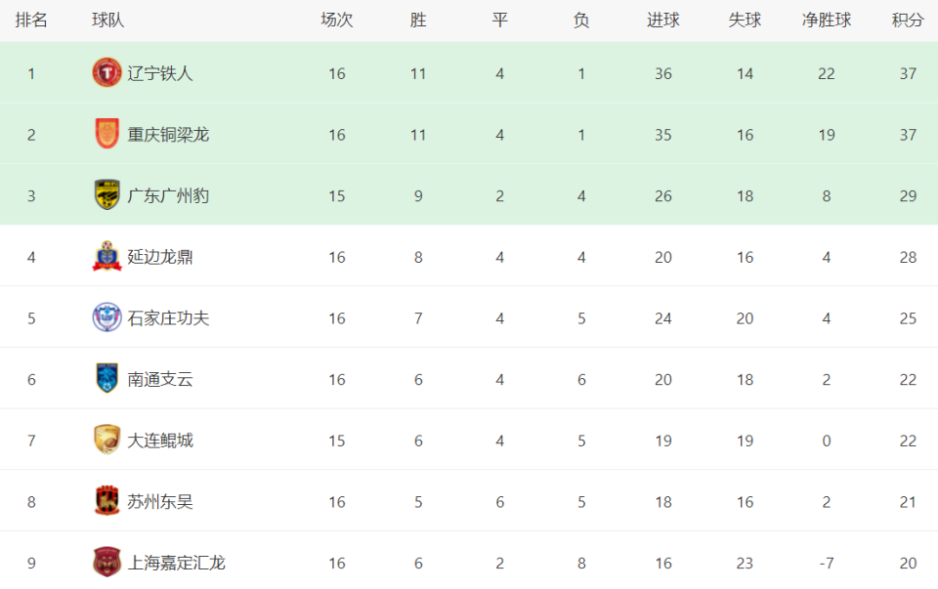The image size is (938, 589).
Task: Click the 石家庄功夫 team emblem
Action: click(107, 317)
